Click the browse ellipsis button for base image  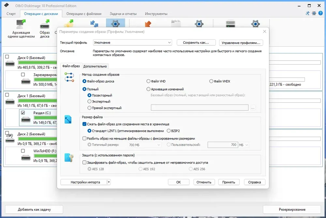tap(253, 108)
